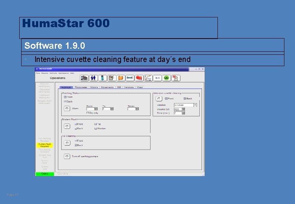295x204 pixels.
Task: Click the analyzer workstation toolbar icon
Action: (84, 78)
